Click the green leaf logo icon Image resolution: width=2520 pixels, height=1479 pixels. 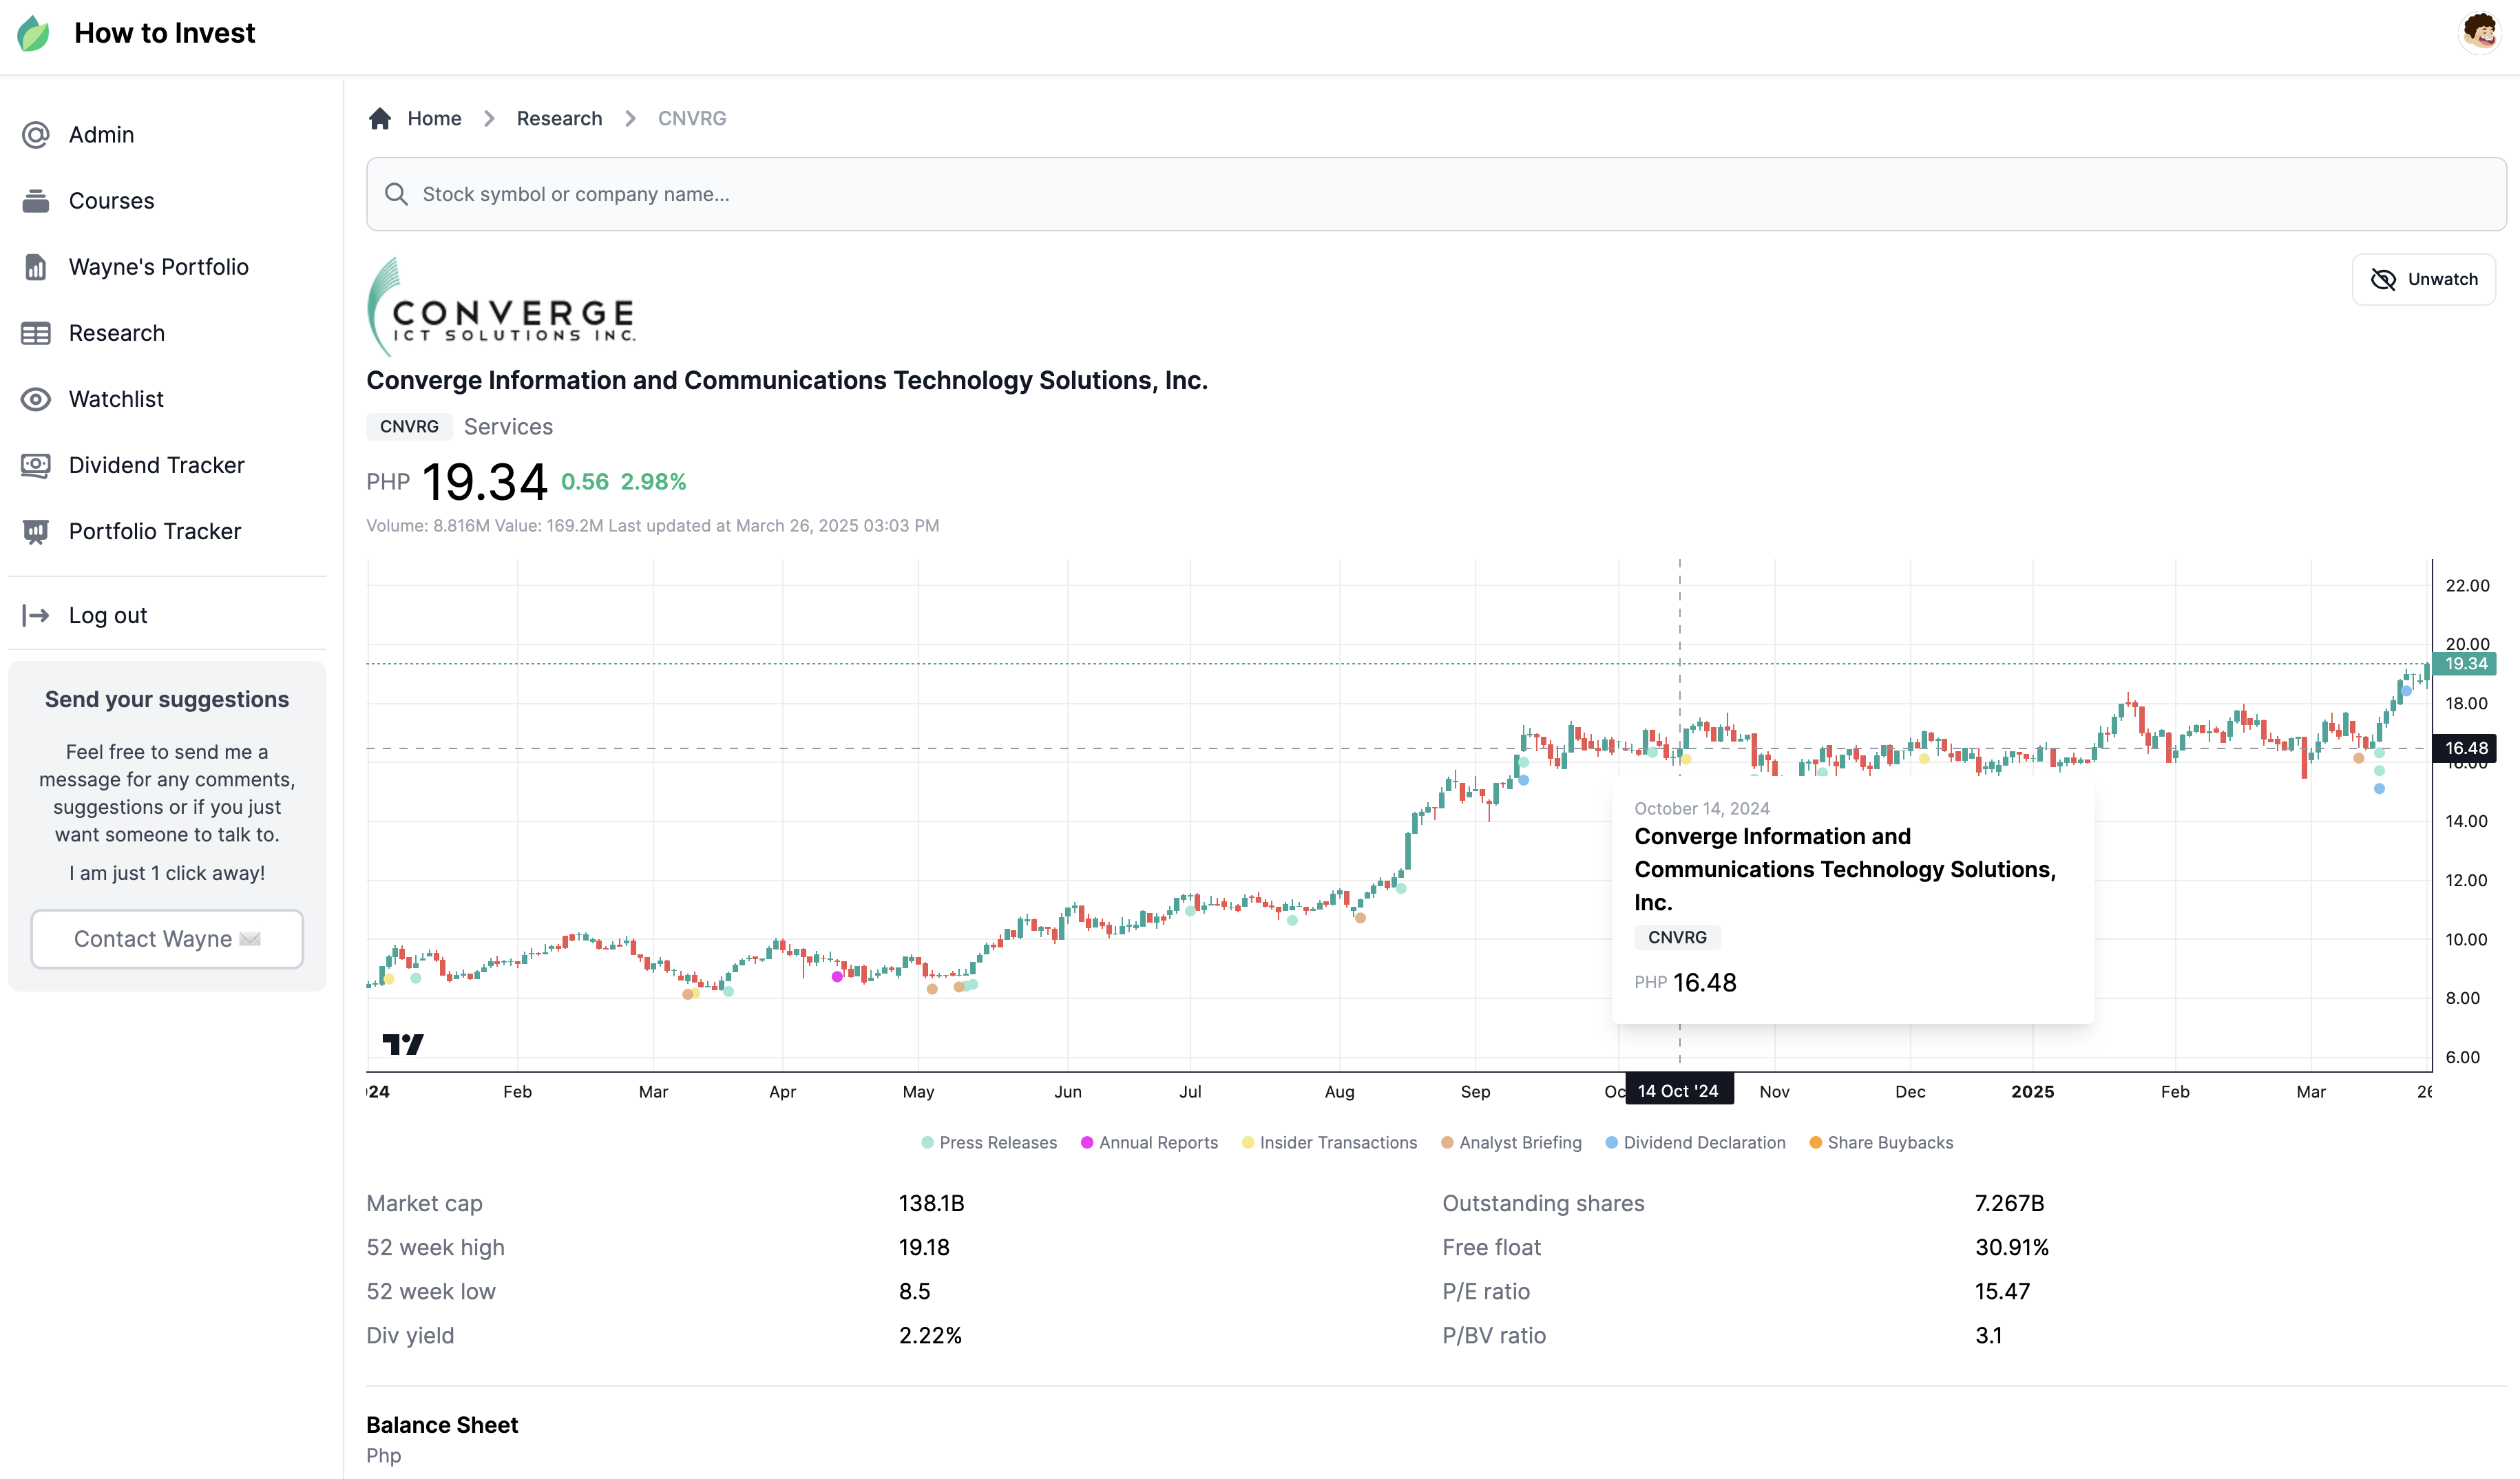[33, 33]
